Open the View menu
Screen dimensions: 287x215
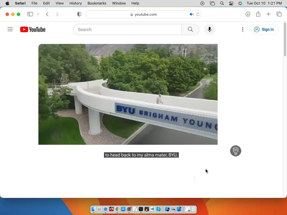click(x=60, y=3)
